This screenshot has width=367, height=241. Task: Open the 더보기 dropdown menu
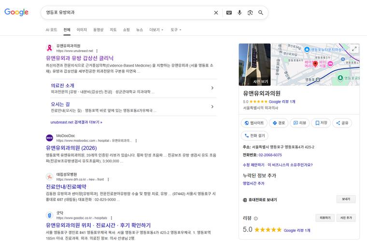(x=156, y=30)
